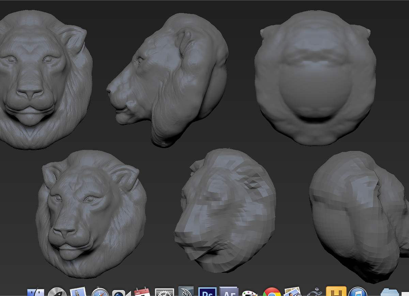
Task: Select the smooth back-view lion head
Action: 315,78
